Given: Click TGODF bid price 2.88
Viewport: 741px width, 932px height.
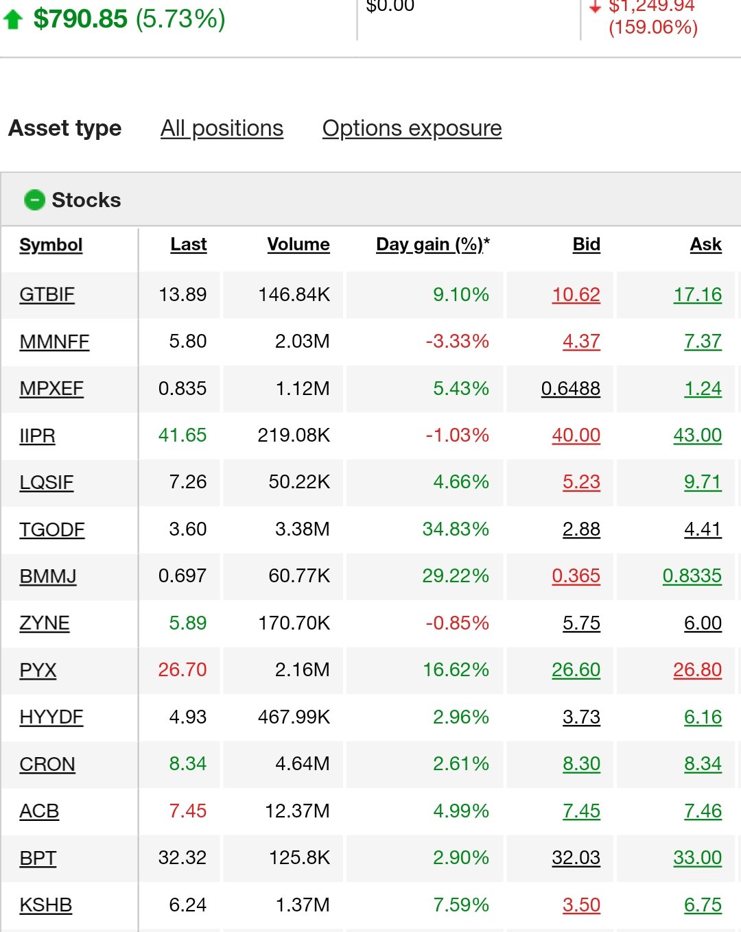Looking at the screenshot, I should coord(582,529).
